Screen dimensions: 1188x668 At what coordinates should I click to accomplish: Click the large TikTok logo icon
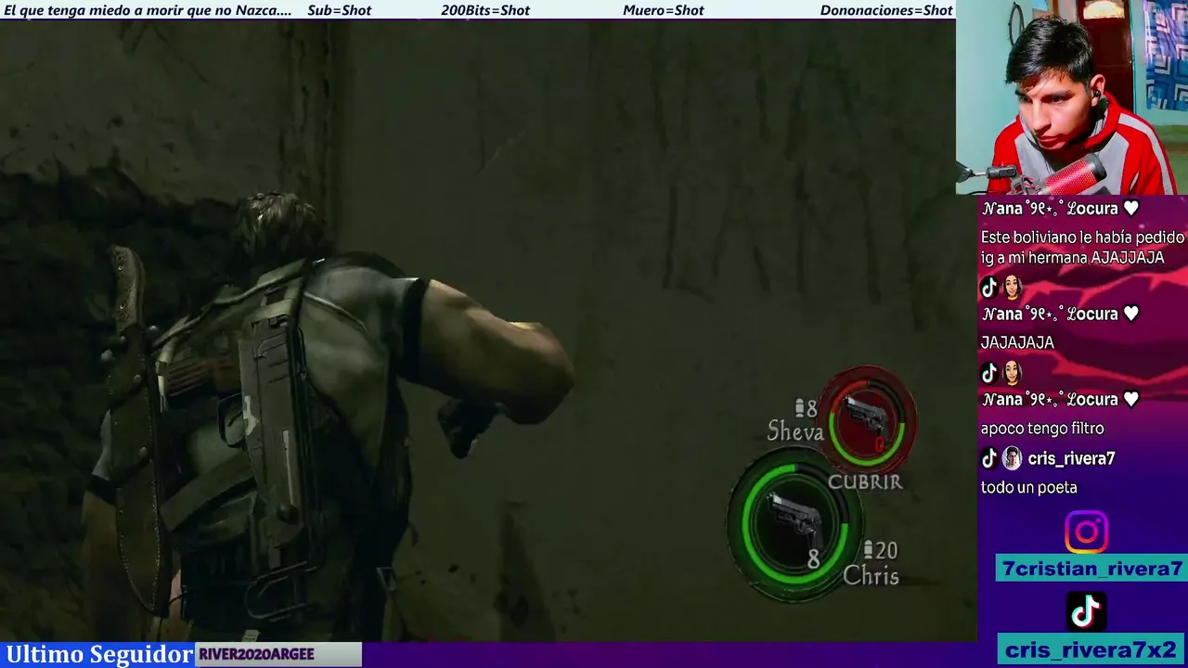click(x=1086, y=611)
